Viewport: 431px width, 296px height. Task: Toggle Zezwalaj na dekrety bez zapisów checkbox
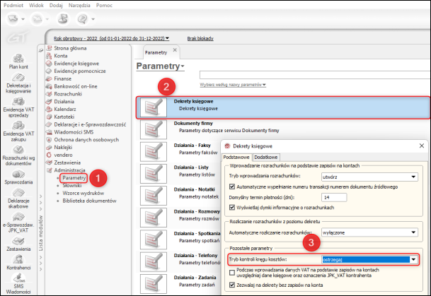232,285
